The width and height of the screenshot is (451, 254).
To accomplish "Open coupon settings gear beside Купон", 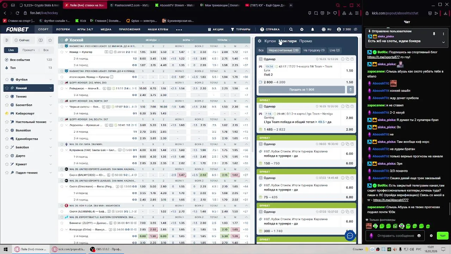I will [260, 41].
